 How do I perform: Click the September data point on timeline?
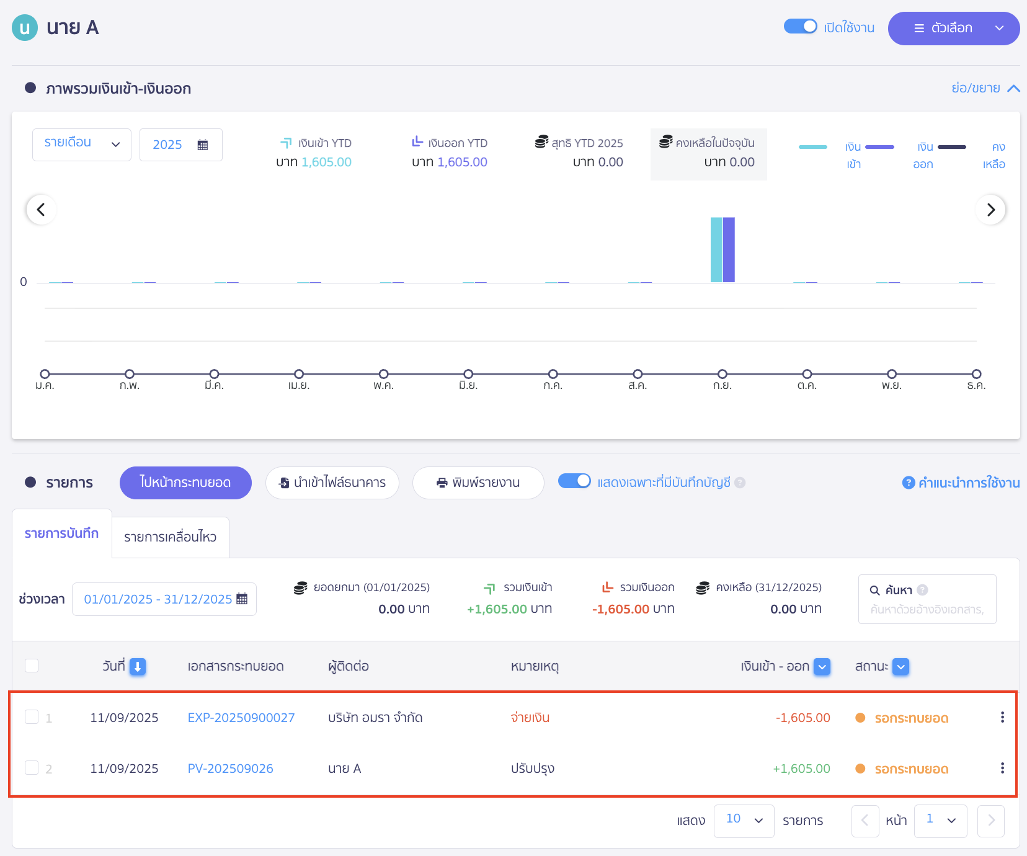(722, 374)
